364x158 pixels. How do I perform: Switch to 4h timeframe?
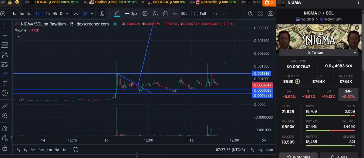[x=55, y=14]
